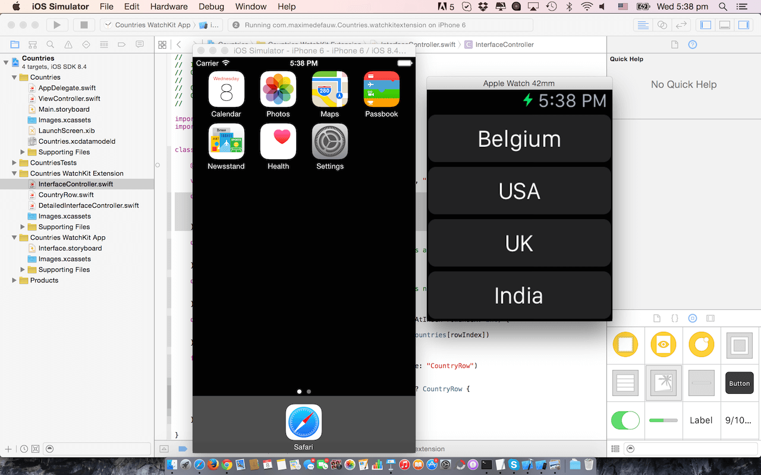Open the Debug menu
Viewport: 761px width, 475px height.
(211, 7)
